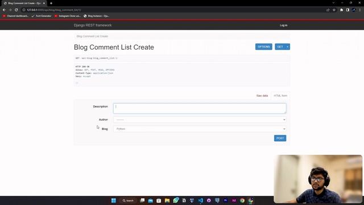Open the Blog Instance bookmark
364x205 pixels.
coord(96,16)
